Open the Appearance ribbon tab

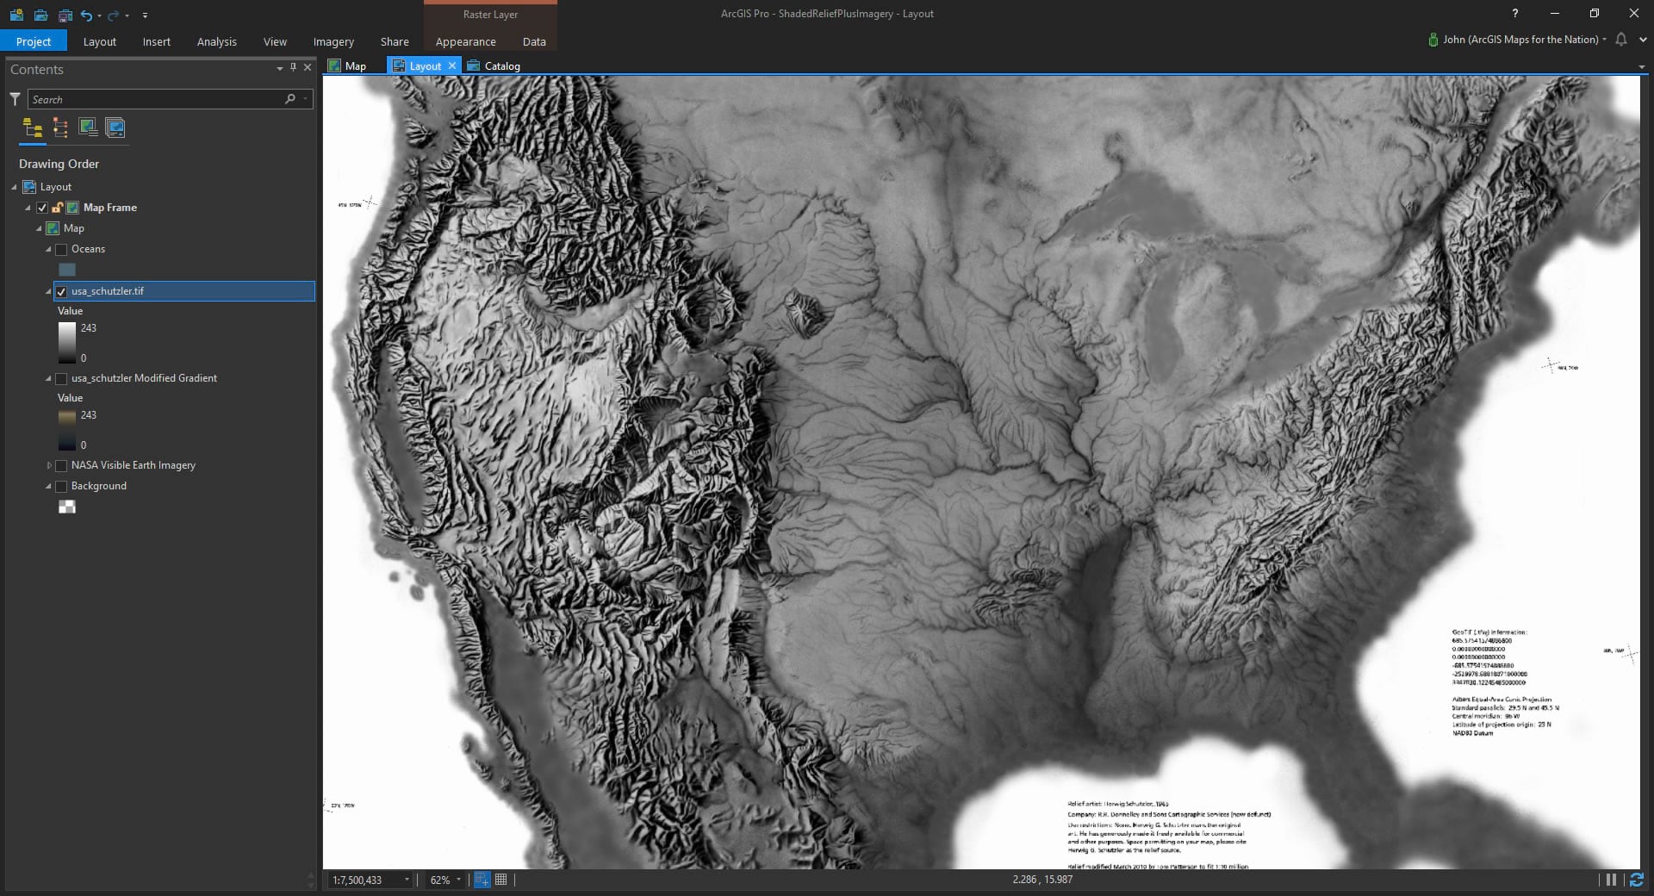tap(465, 41)
